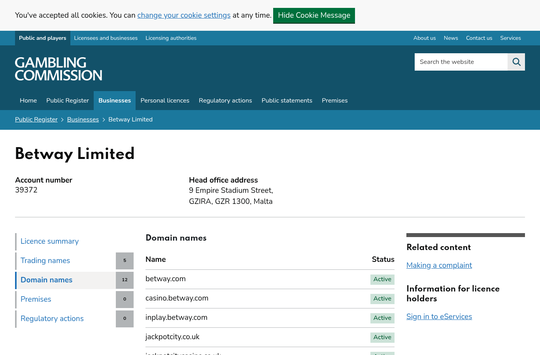Click the betway.com domain name
This screenshot has height=355, width=540.
(166, 279)
